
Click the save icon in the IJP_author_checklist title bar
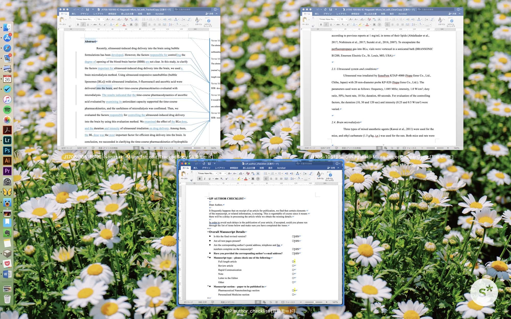coord(209,164)
